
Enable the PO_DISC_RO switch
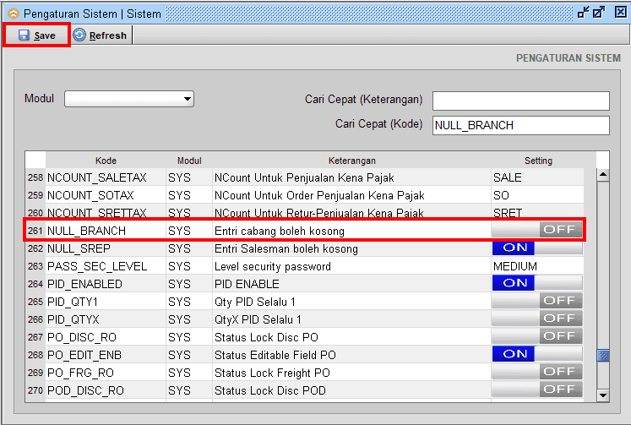(537, 336)
